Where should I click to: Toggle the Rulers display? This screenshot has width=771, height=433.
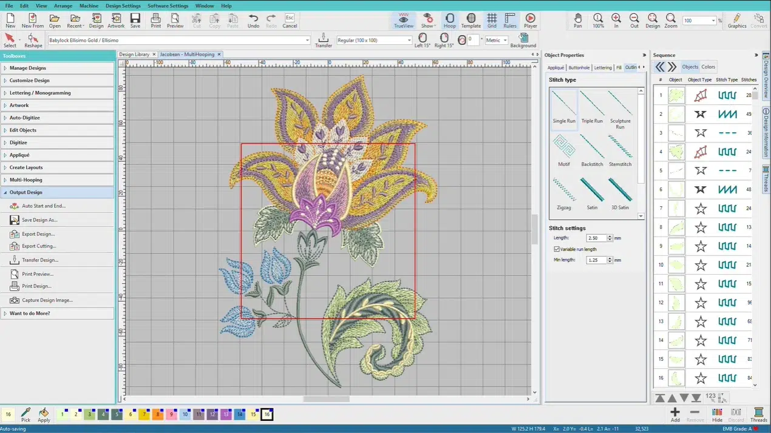[510, 21]
